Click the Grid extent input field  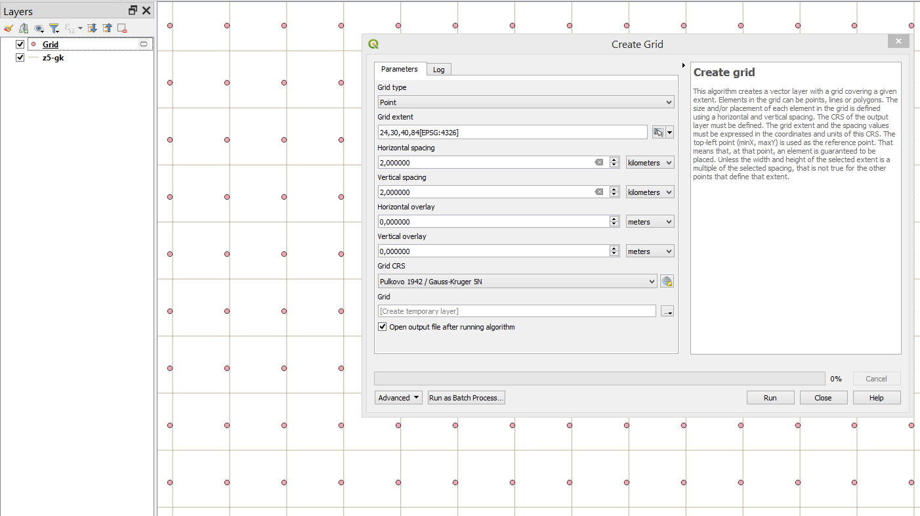[x=512, y=133]
